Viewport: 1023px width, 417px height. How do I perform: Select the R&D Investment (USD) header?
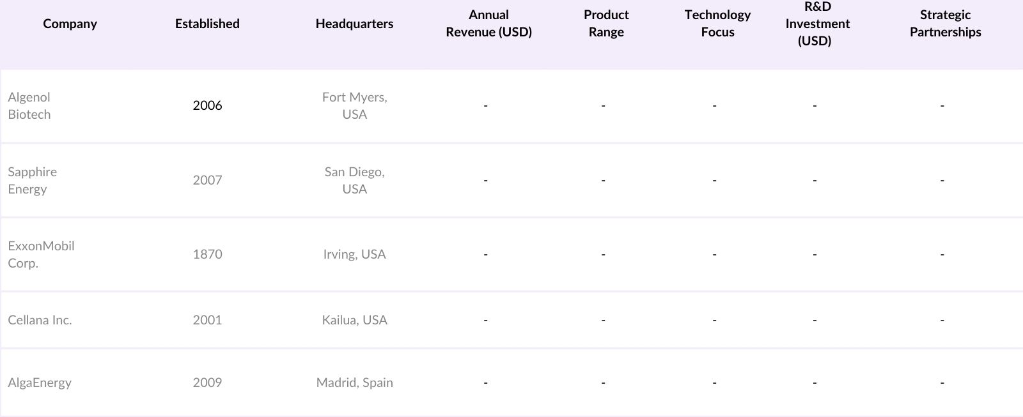tap(817, 24)
